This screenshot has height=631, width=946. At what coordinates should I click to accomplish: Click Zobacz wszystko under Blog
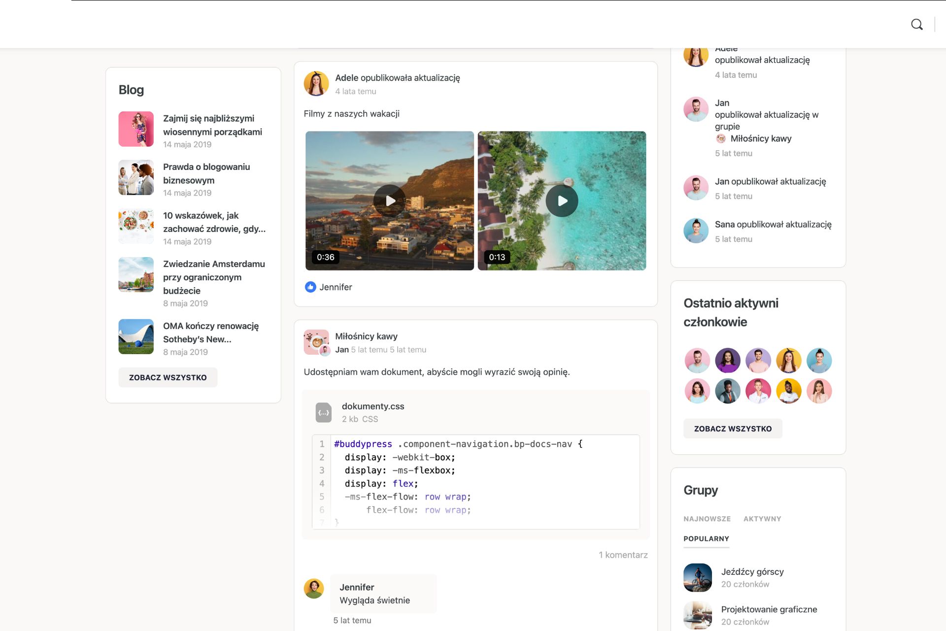[x=168, y=377]
